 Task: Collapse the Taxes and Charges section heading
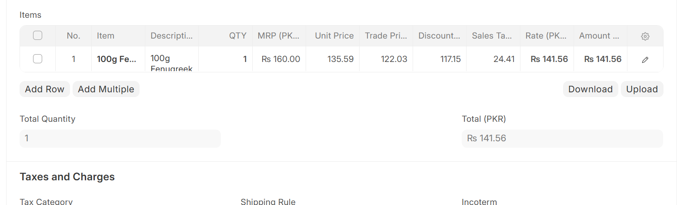click(67, 177)
